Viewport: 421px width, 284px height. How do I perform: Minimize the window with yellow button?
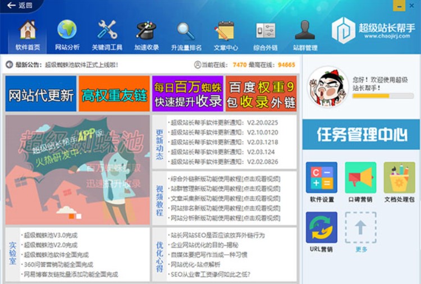(399, 6)
